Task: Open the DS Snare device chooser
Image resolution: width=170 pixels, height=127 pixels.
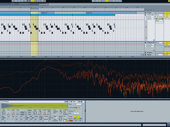Action: [150, 17]
